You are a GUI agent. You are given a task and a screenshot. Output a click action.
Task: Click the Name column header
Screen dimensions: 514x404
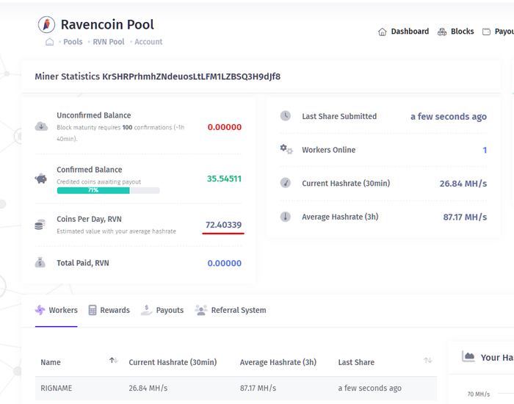pos(51,362)
